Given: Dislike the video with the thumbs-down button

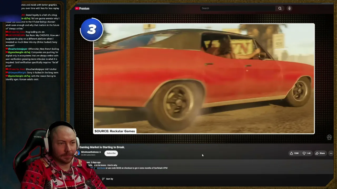Looking at the screenshot, I should coord(307,153).
